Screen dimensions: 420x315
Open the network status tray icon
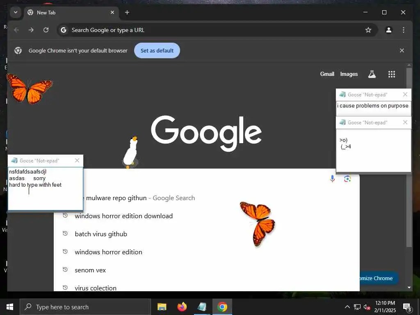357,307
